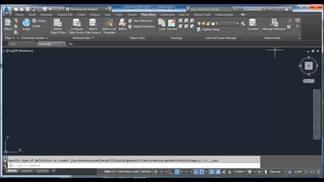
Task: Expand the Create coordinate system dropdown
Action: coord(37,26)
